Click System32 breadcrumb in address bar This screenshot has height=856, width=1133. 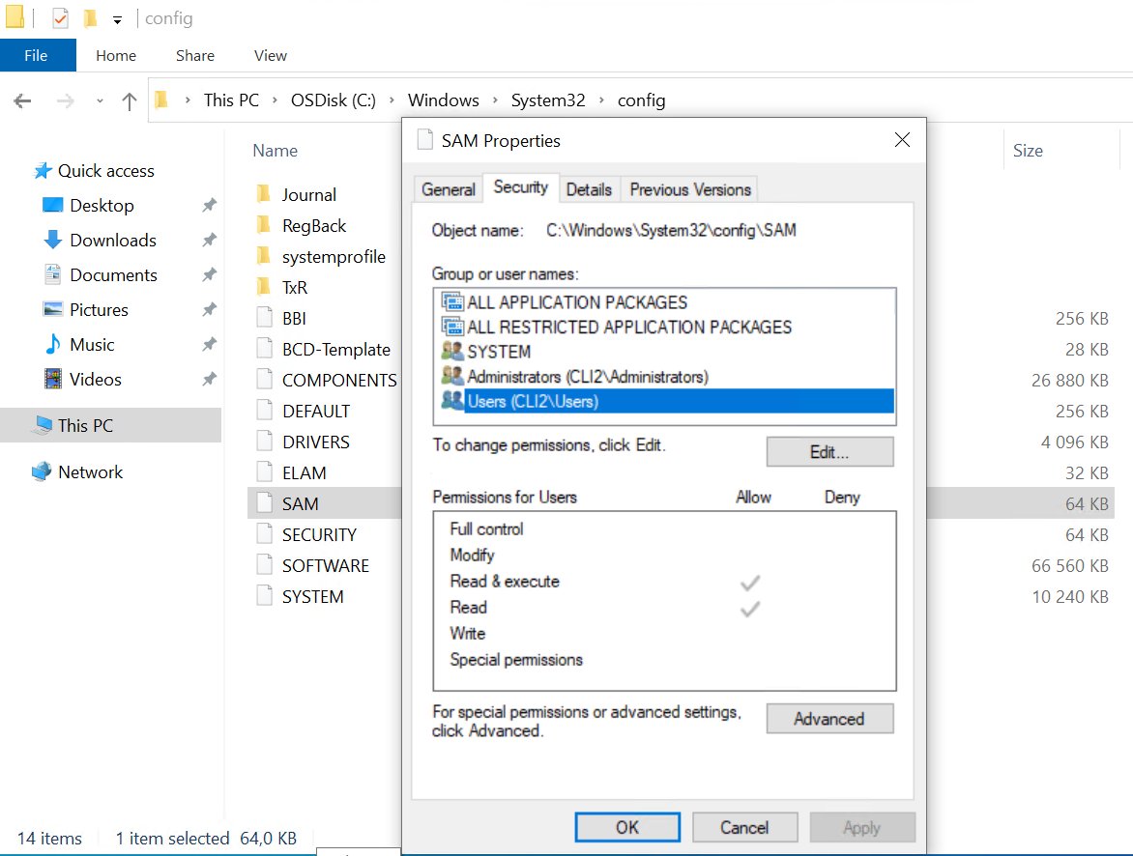click(x=548, y=100)
